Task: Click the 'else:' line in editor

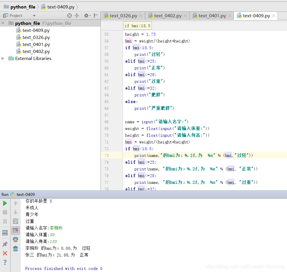Action: 131,102
